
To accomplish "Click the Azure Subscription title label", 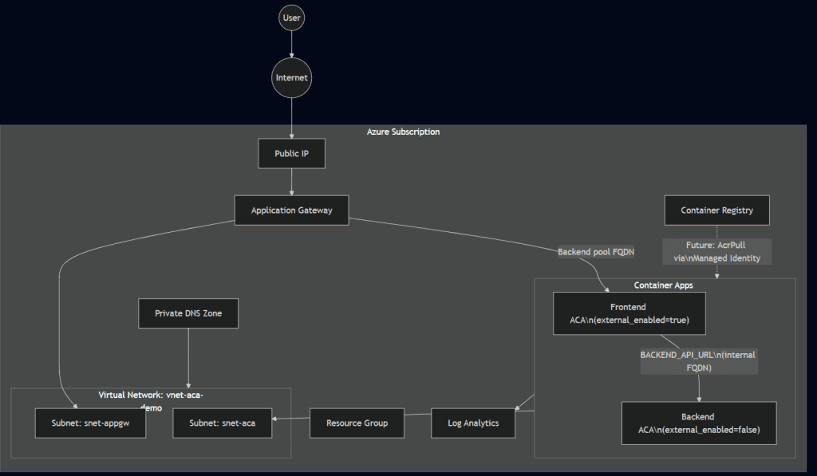I will pos(403,132).
